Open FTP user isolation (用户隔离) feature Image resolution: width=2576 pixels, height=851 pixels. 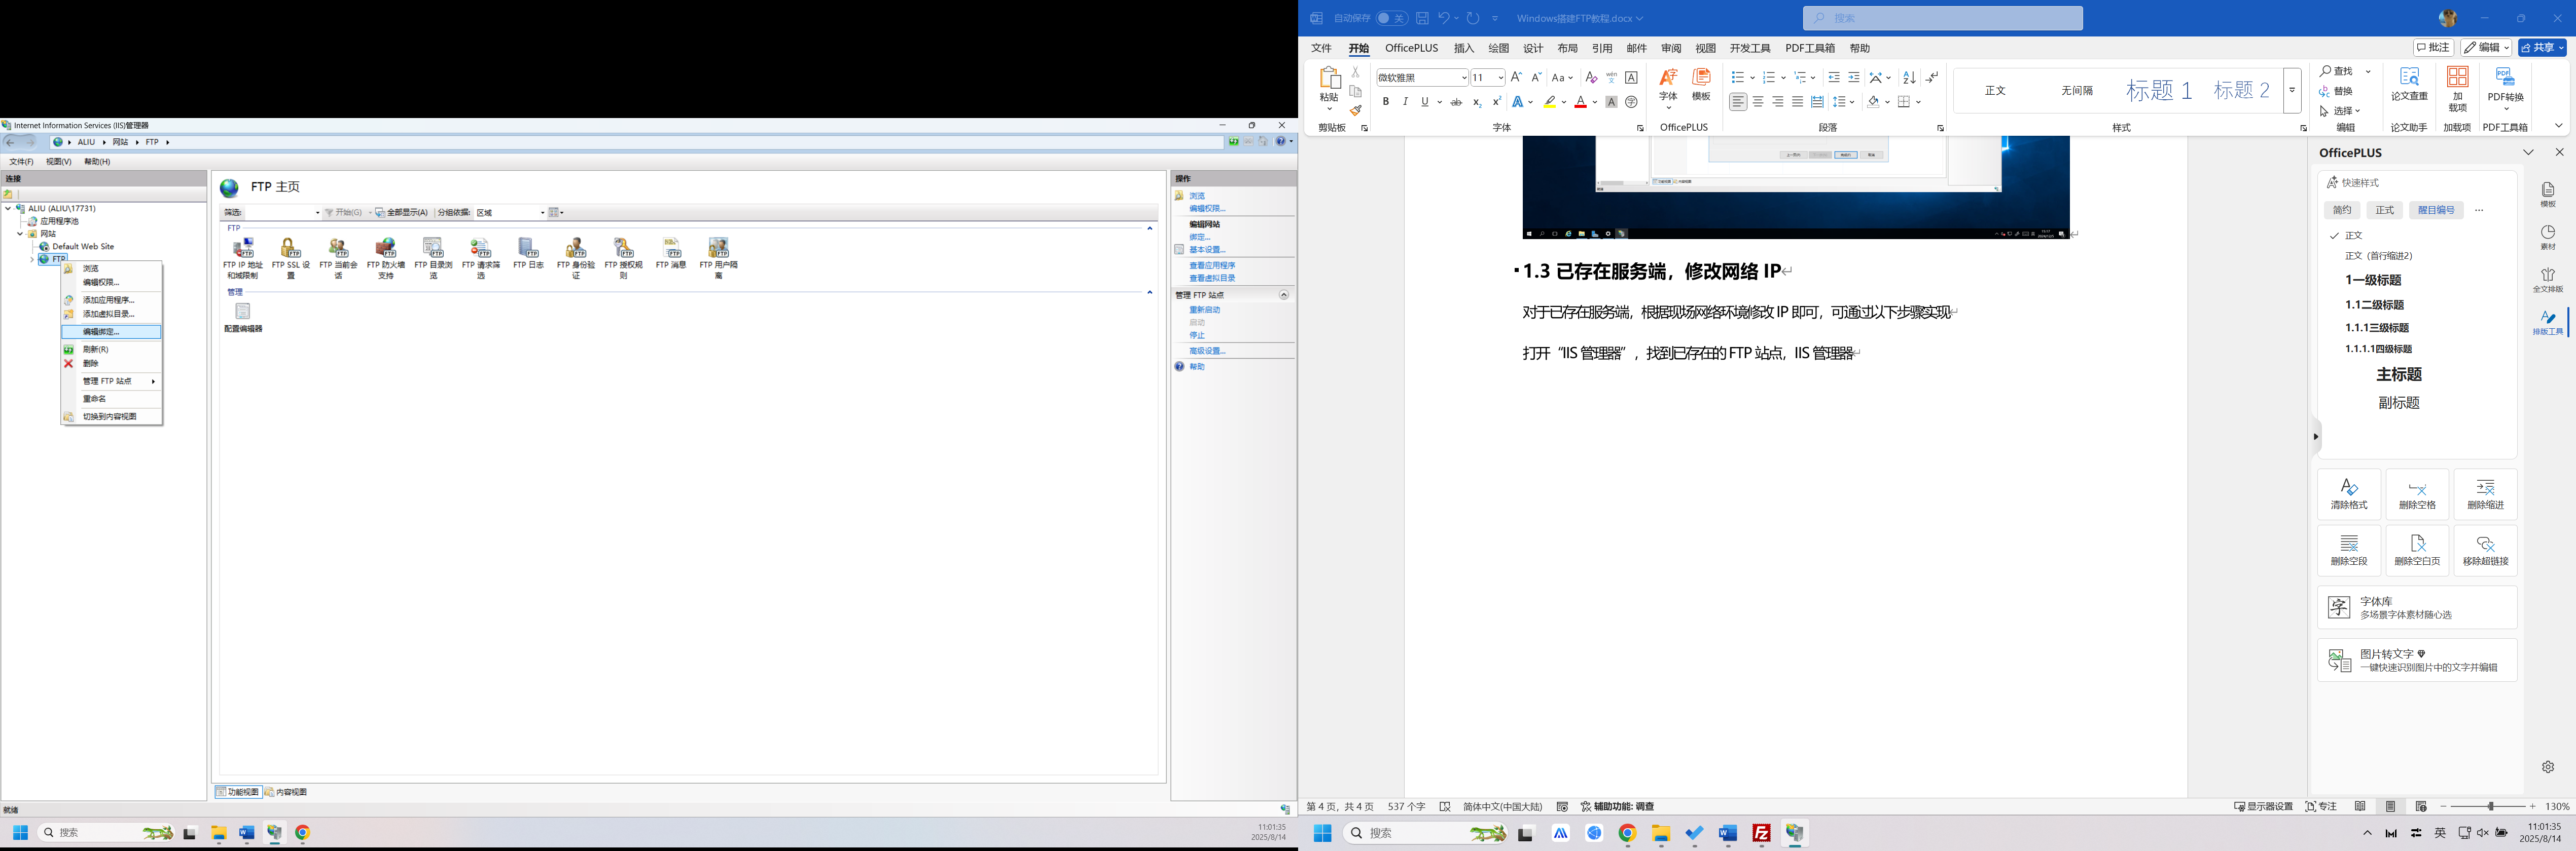pyautogui.click(x=718, y=258)
